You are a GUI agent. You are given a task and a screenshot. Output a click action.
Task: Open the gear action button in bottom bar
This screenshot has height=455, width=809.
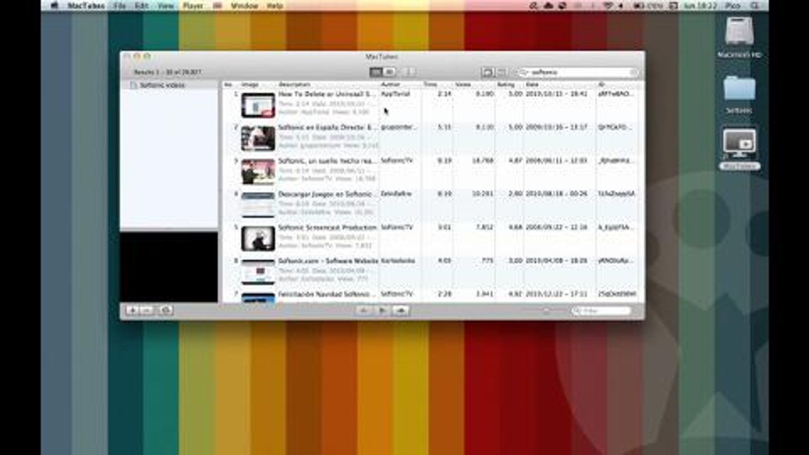(x=166, y=310)
